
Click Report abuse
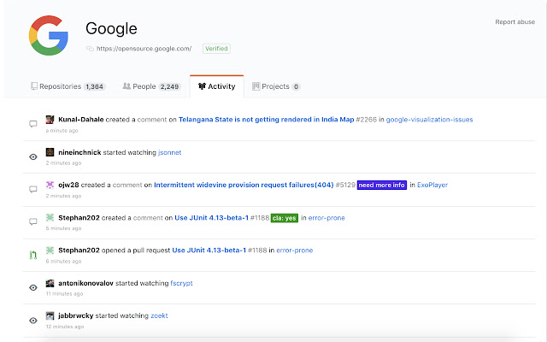tap(515, 22)
